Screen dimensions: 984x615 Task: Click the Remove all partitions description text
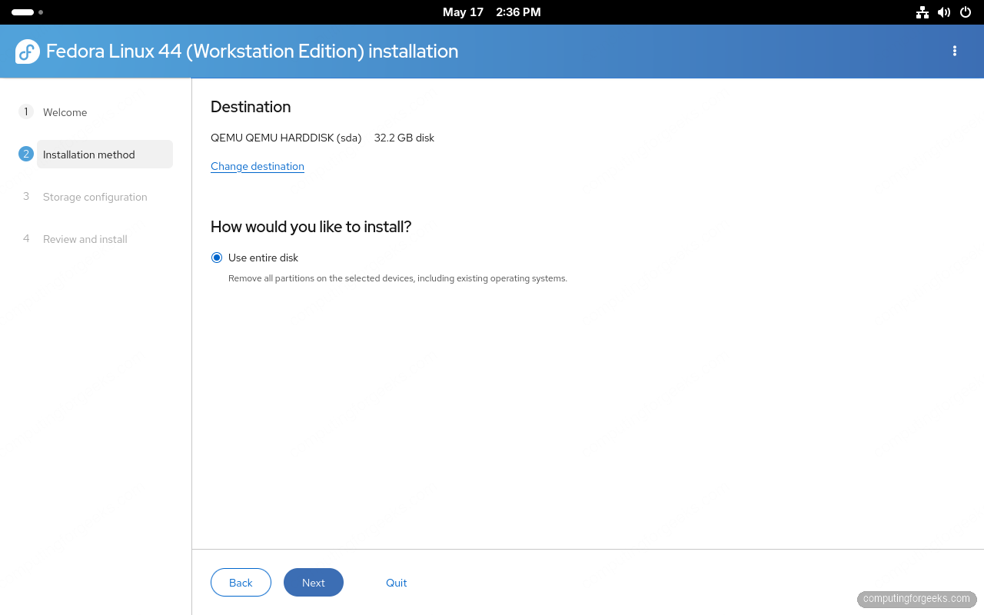(x=397, y=278)
